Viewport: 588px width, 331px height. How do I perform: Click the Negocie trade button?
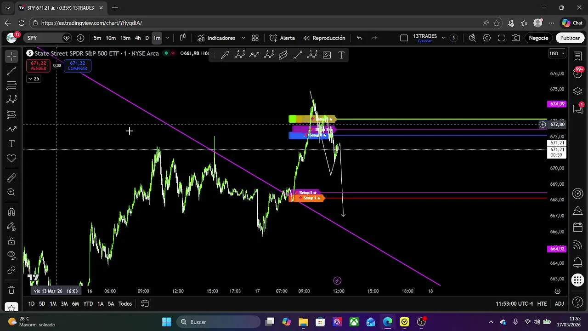click(x=538, y=38)
